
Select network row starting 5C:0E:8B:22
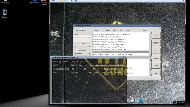coord(121,39)
